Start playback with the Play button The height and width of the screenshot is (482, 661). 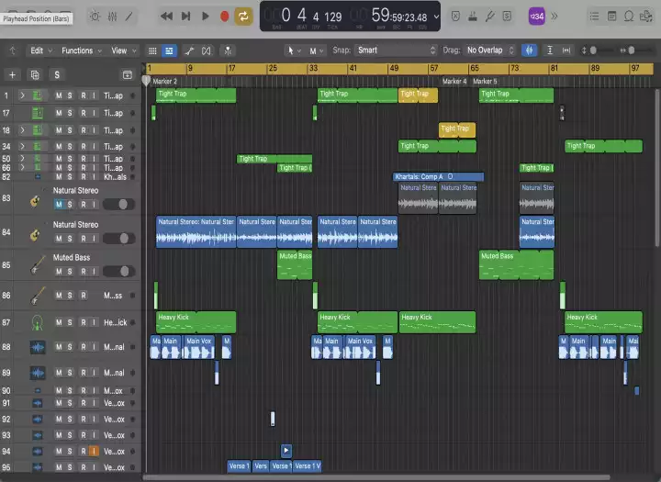click(x=206, y=17)
